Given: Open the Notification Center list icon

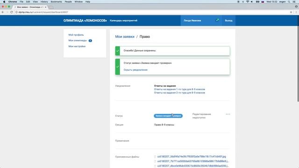Looking at the screenshot, I should tap(294, 2).
